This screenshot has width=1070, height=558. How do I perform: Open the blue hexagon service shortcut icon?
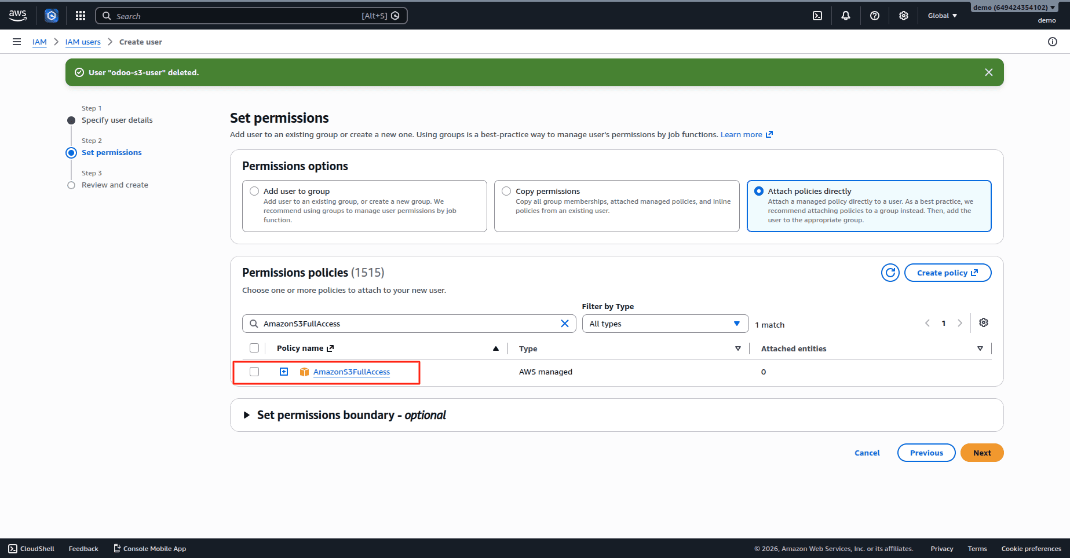point(52,16)
